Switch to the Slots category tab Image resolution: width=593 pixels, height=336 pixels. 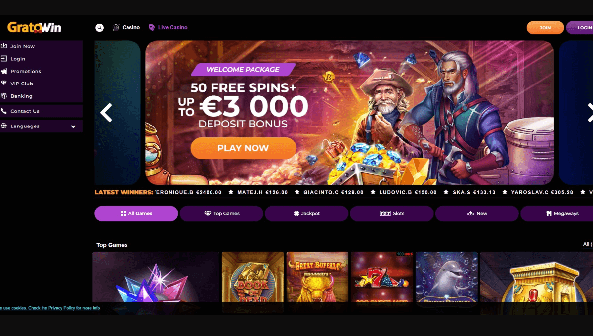[x=392, y=213]
